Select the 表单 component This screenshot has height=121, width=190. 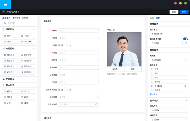coord(10,35)
